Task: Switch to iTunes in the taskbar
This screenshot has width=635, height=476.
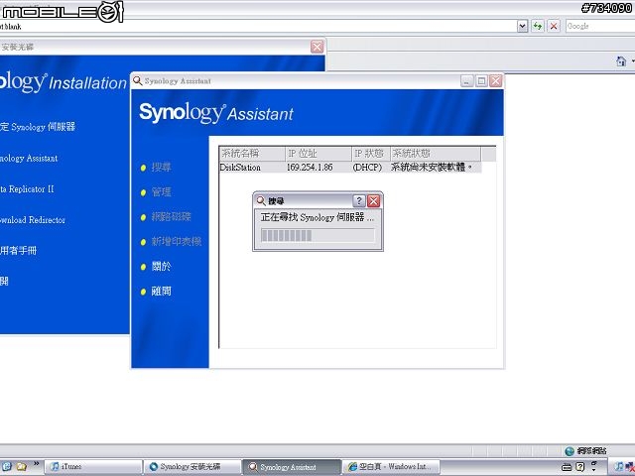Action: [92, 467]
